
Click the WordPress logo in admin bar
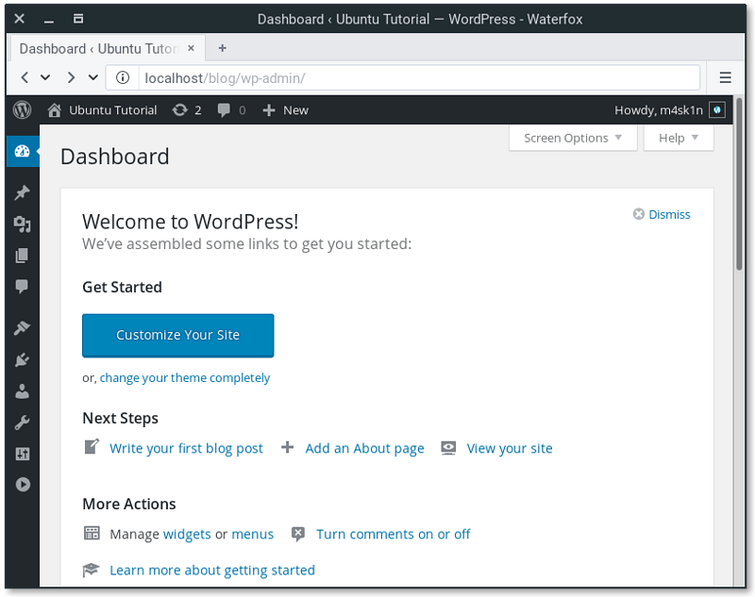point(22,110)
